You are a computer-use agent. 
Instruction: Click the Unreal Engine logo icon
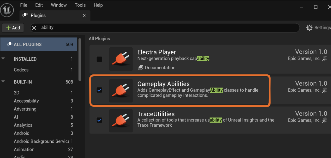(7, 10)
